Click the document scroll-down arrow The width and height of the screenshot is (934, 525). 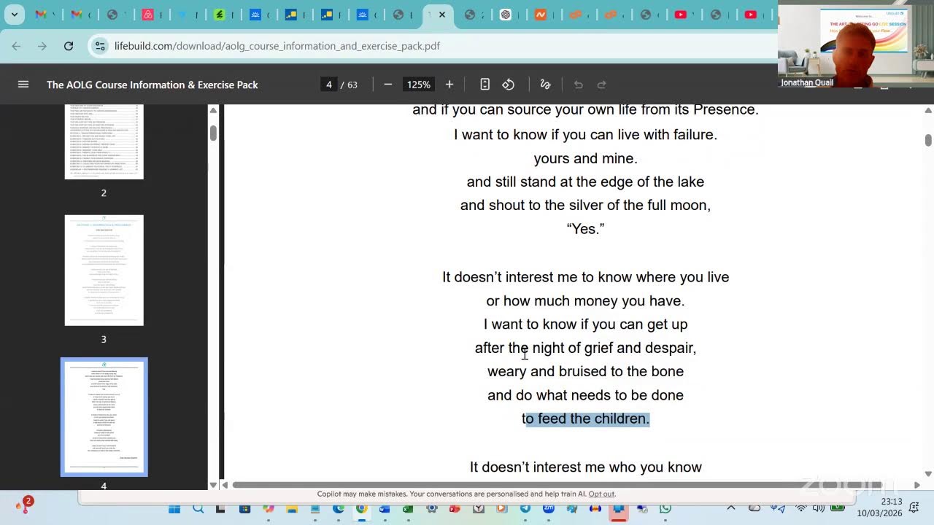click(x=928, y=474)
